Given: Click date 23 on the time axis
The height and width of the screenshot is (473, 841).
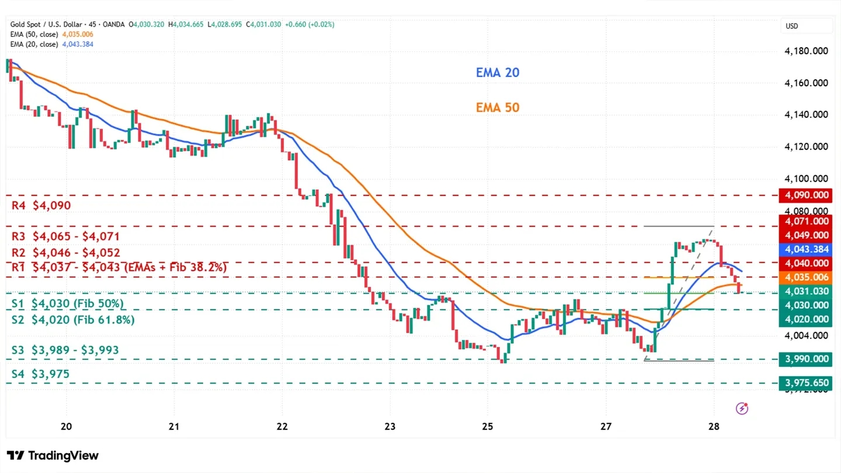Looking at the screenshot, I should point(390,427).
